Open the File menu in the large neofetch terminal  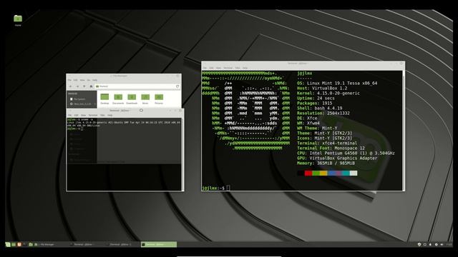click(x=205, y=68)
